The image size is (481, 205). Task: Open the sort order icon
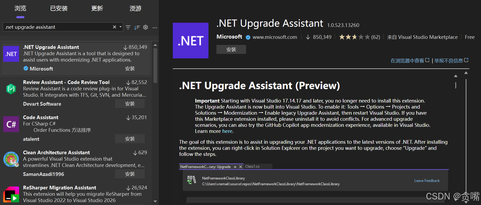pos(137,27)
